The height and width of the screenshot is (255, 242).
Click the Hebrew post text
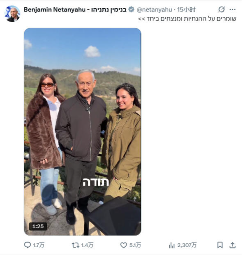(x=187, y=19)
